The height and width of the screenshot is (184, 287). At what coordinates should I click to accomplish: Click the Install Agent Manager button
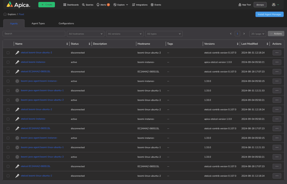[269, 14]
